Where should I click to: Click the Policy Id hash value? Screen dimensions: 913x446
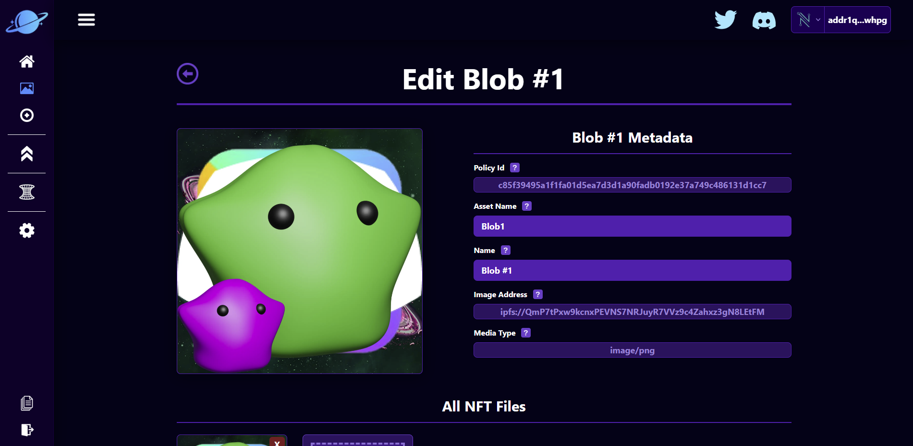(x=632, y=185)
